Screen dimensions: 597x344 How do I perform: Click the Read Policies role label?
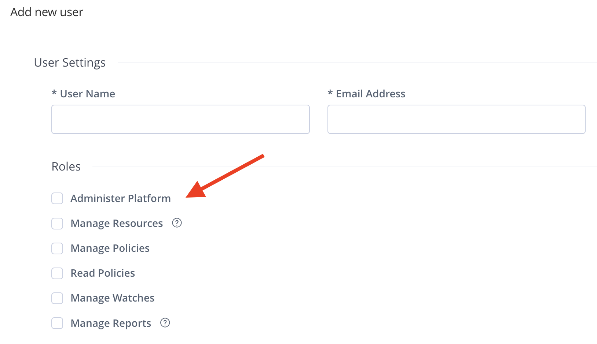[103, 273]
